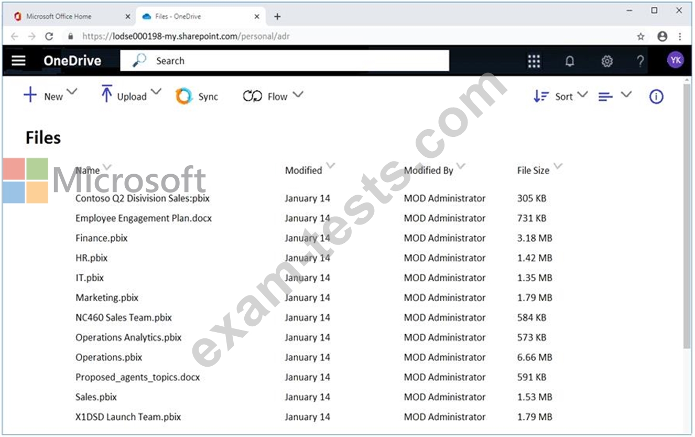Image resolution: width=695 pixels, height=437 pixels.
Task: Open Operations Analytics.pbix
Action: click(128, 338)
